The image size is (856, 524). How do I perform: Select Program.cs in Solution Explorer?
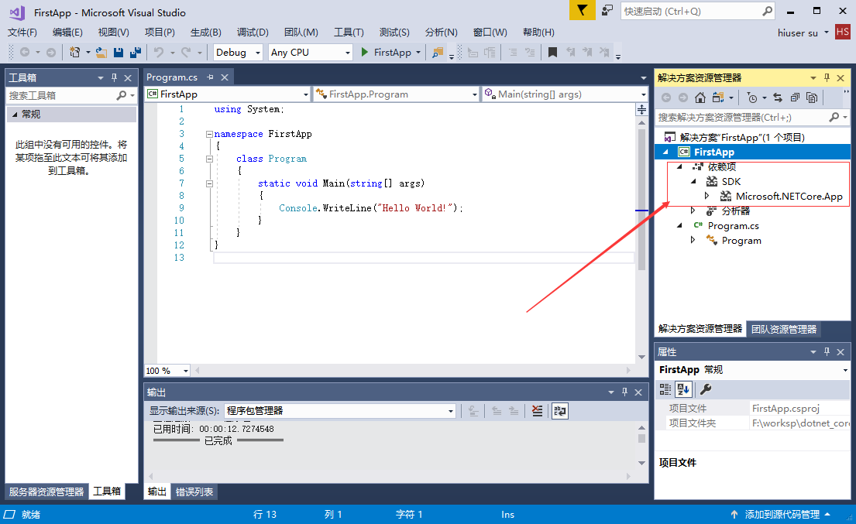pos(733,226)
